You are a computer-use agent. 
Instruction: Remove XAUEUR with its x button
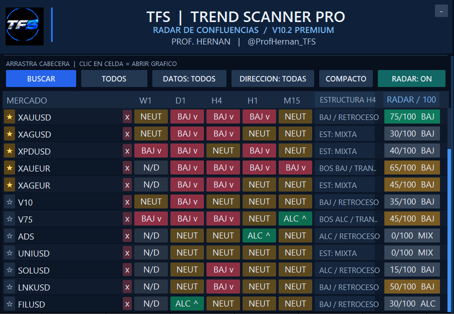point(127,168)
